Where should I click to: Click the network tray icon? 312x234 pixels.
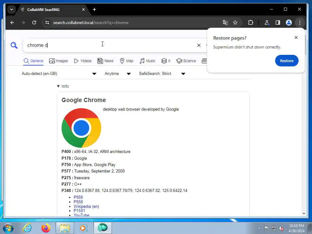[274, 229]
